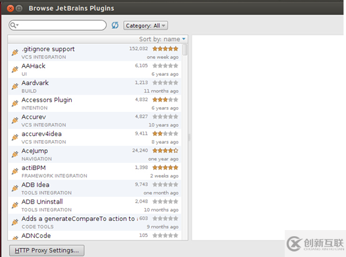346x257 pixels.
Task: Click the refresh plugin list icon
Action: 115,25
